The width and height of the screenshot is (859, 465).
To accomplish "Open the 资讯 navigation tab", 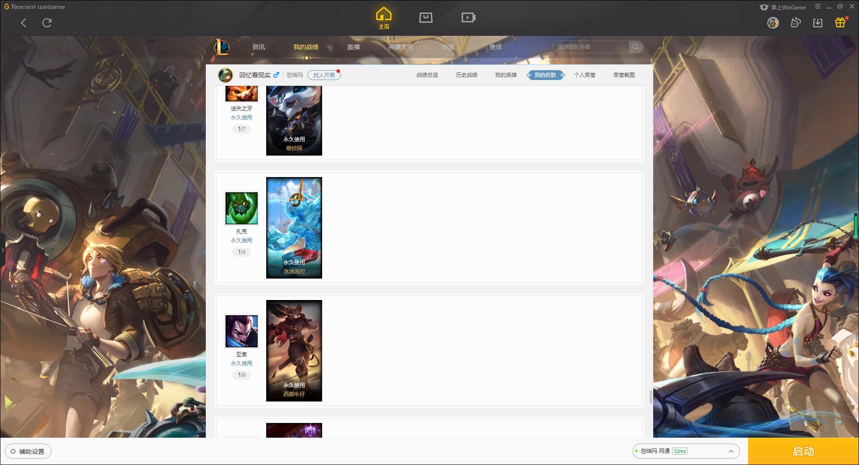I will coord(259,47).
